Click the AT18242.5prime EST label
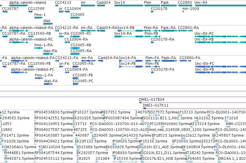Viewport: 246px width, 163px height. [199, 153]
